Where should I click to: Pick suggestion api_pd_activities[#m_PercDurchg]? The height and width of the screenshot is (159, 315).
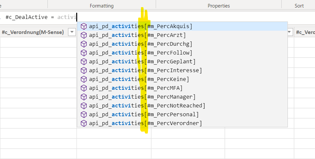(x=182, y=44)
